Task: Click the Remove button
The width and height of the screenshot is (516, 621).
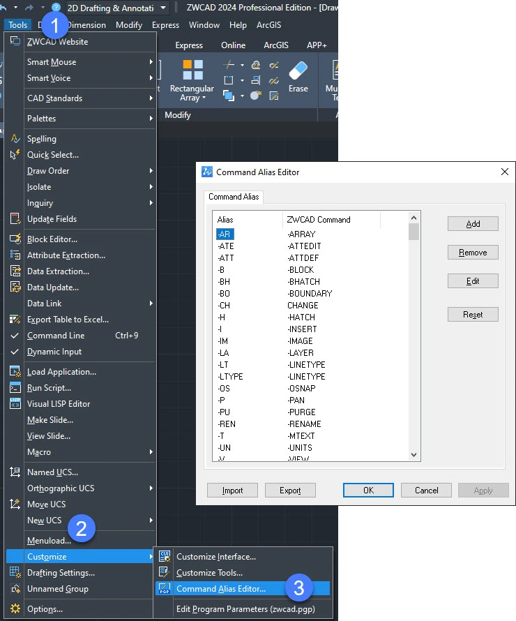Action: (x=473, y=253)
